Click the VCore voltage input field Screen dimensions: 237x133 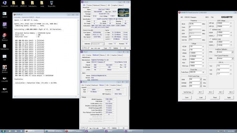click(195, 50)
